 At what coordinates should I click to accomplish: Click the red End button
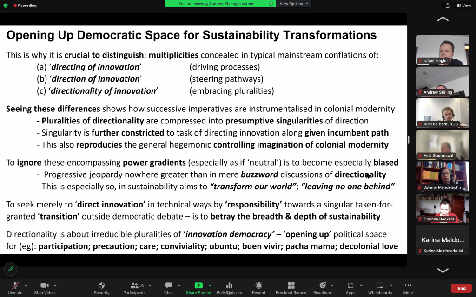coord(461,288)
